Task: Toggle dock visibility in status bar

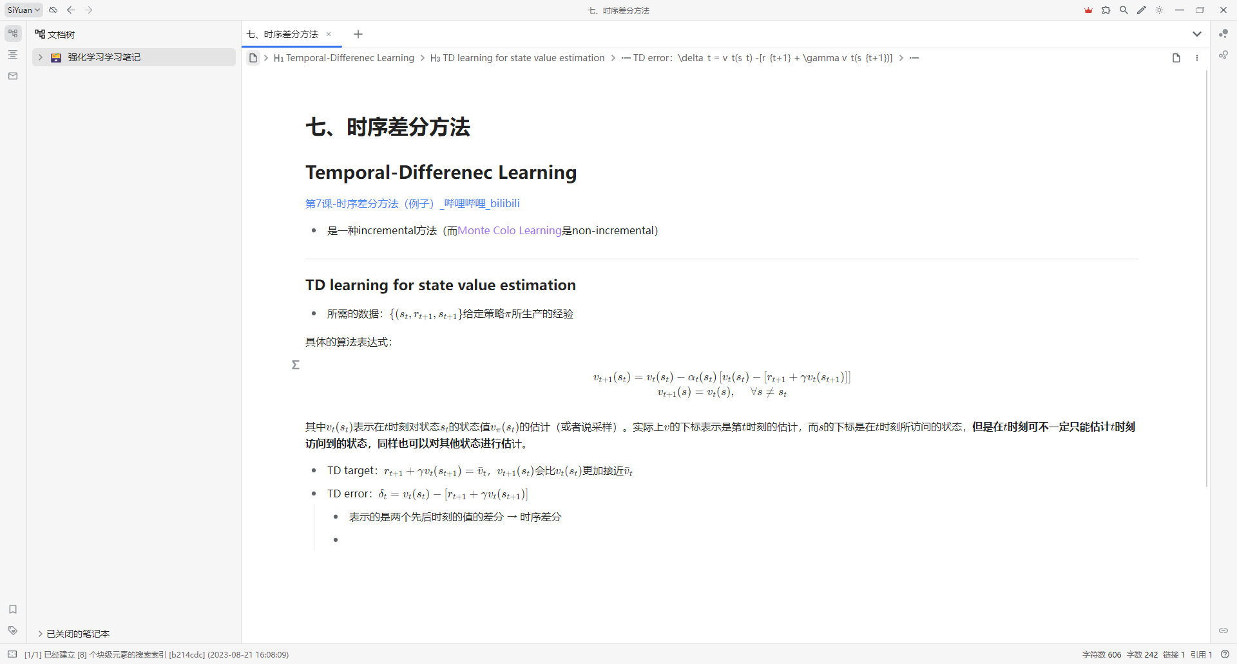Action: click(12, 654)
